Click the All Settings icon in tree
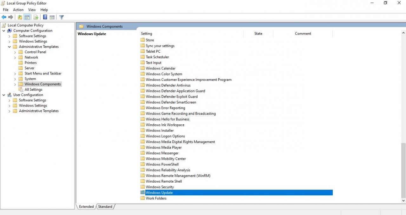This screenshot has width=406, height=215. 21,89
